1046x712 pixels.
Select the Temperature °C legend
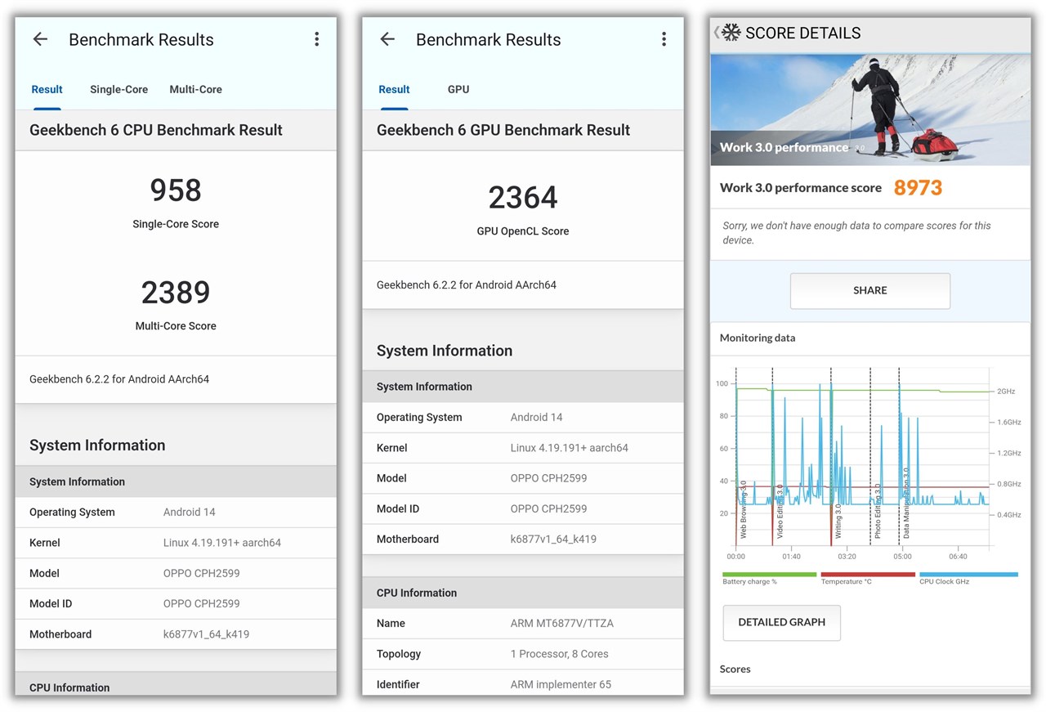868,578
